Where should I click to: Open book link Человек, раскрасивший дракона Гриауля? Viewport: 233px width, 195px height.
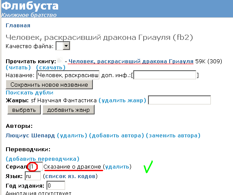tap(131, 61)
